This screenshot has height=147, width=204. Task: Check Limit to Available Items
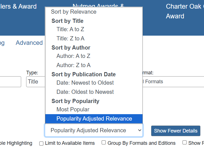click(41, 143)
